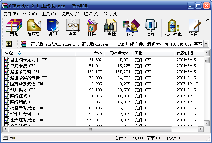This screenshot has height=143, width=212.
Task: Select file name 赵国荣实战专辑.CBL
Action: coord(29,78)
